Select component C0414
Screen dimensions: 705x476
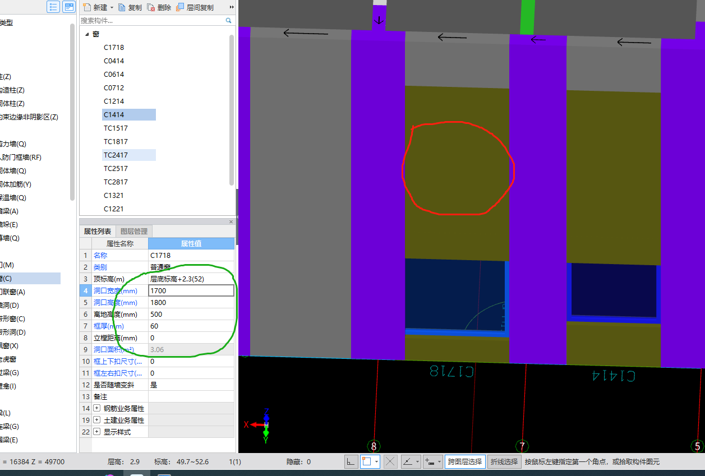coord(114,61)
